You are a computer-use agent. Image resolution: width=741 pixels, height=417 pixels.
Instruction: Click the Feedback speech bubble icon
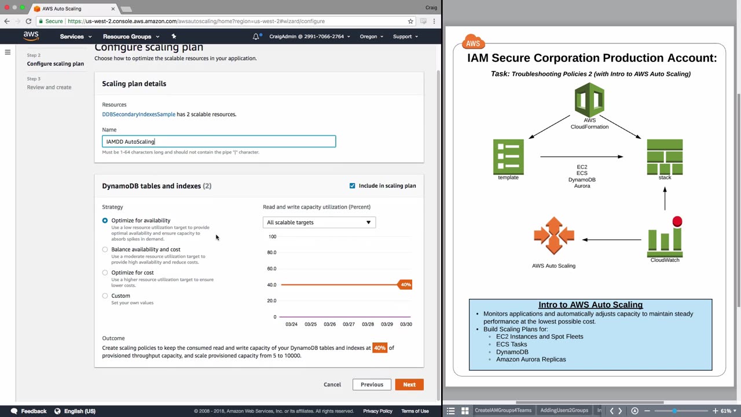coord(13,411)
